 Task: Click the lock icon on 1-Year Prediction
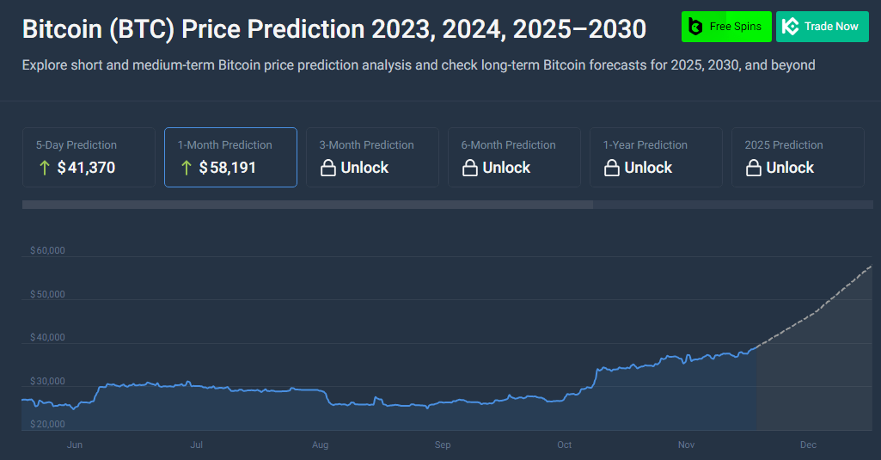click(611, 169)
